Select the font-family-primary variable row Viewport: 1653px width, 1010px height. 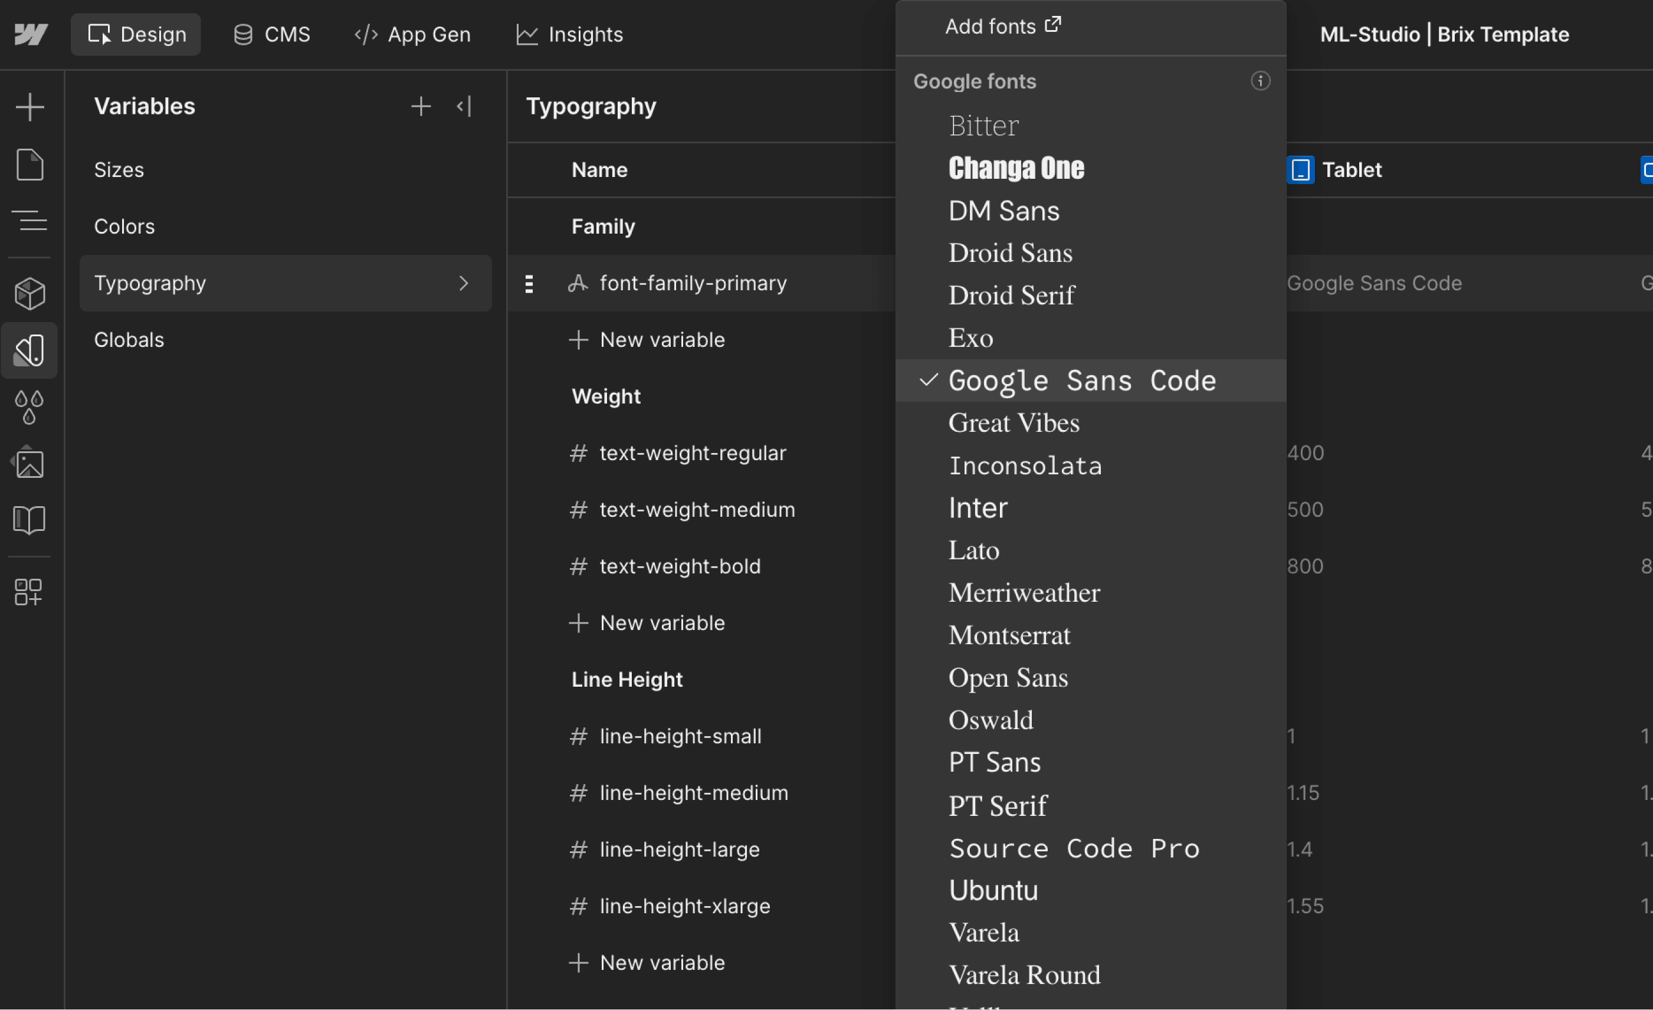pos(694,283)
